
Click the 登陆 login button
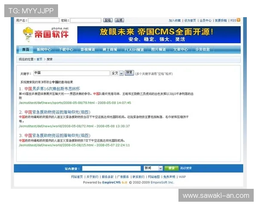click(x=108, y=20)
